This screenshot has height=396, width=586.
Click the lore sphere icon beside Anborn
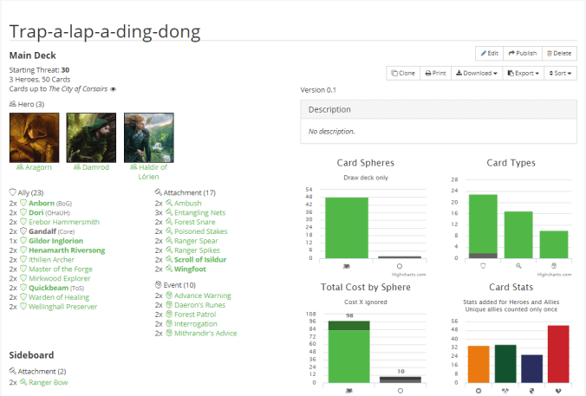[x=23, y=203]
